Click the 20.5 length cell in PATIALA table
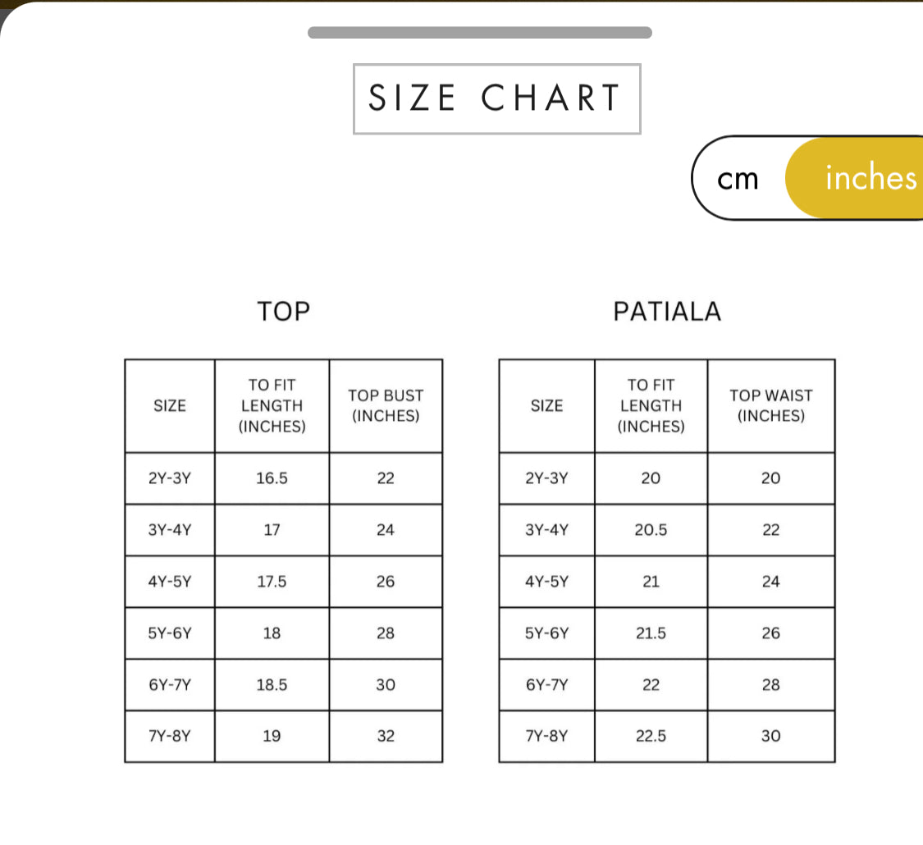The height and width of the screenshot is (845, 923). click(651, 530)
